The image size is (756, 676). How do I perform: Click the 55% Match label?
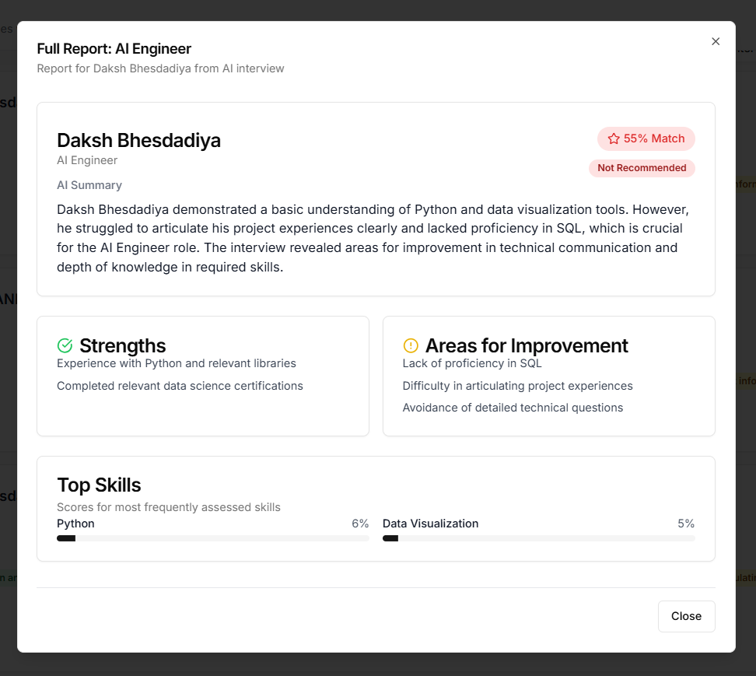coord(654,138)
